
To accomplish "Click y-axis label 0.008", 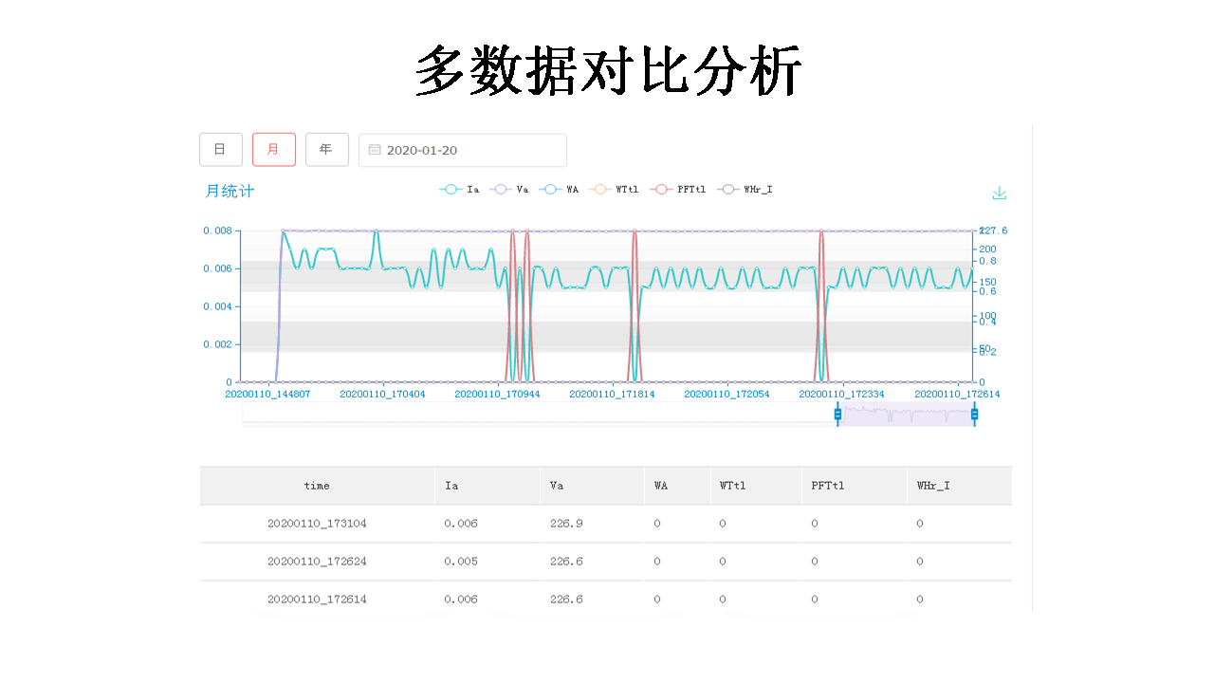I will [217, 231].
